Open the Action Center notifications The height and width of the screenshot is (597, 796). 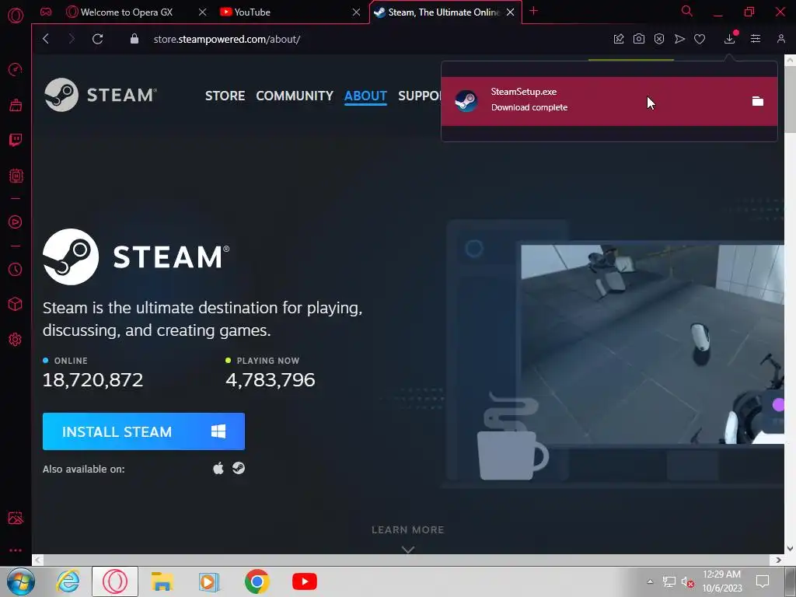pos(762,581)
